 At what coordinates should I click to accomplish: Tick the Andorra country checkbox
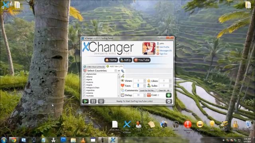84,82
